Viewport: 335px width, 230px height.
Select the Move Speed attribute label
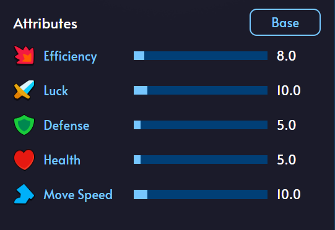(78, 195)
